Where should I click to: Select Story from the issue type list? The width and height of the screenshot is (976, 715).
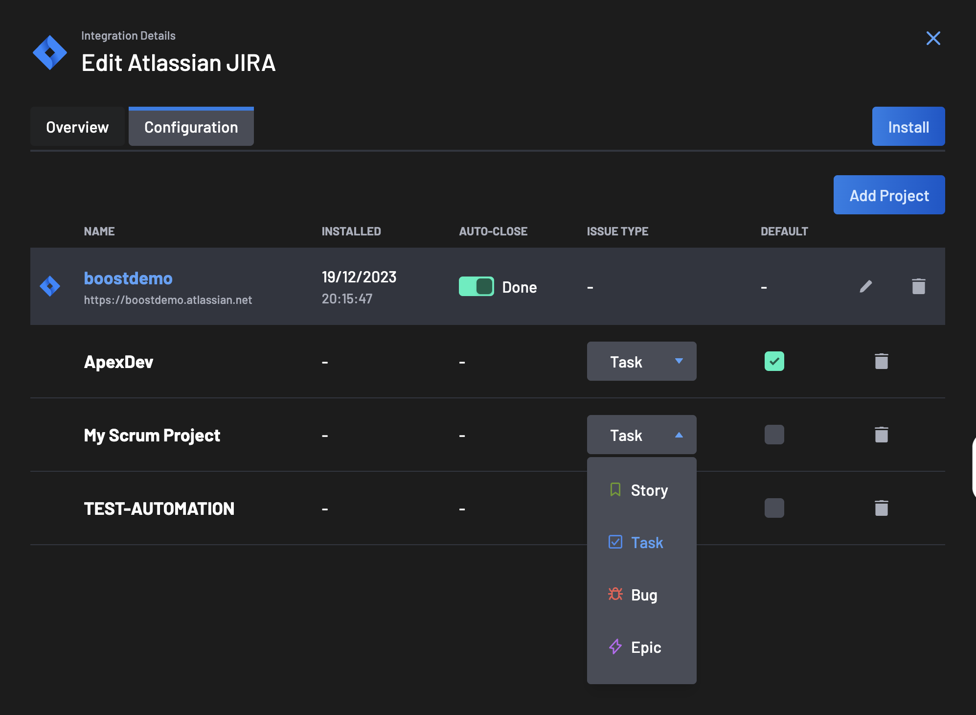coord(641,490)
